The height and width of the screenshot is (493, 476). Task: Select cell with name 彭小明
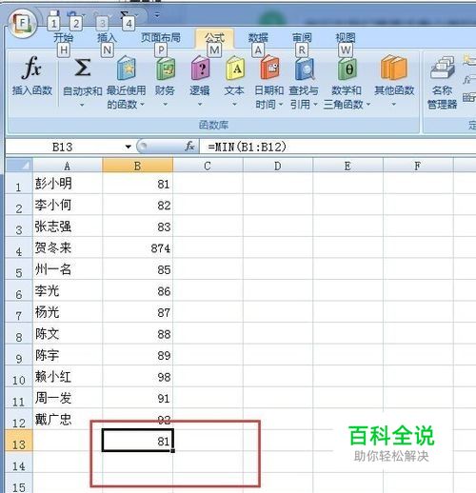coord(68,184)
